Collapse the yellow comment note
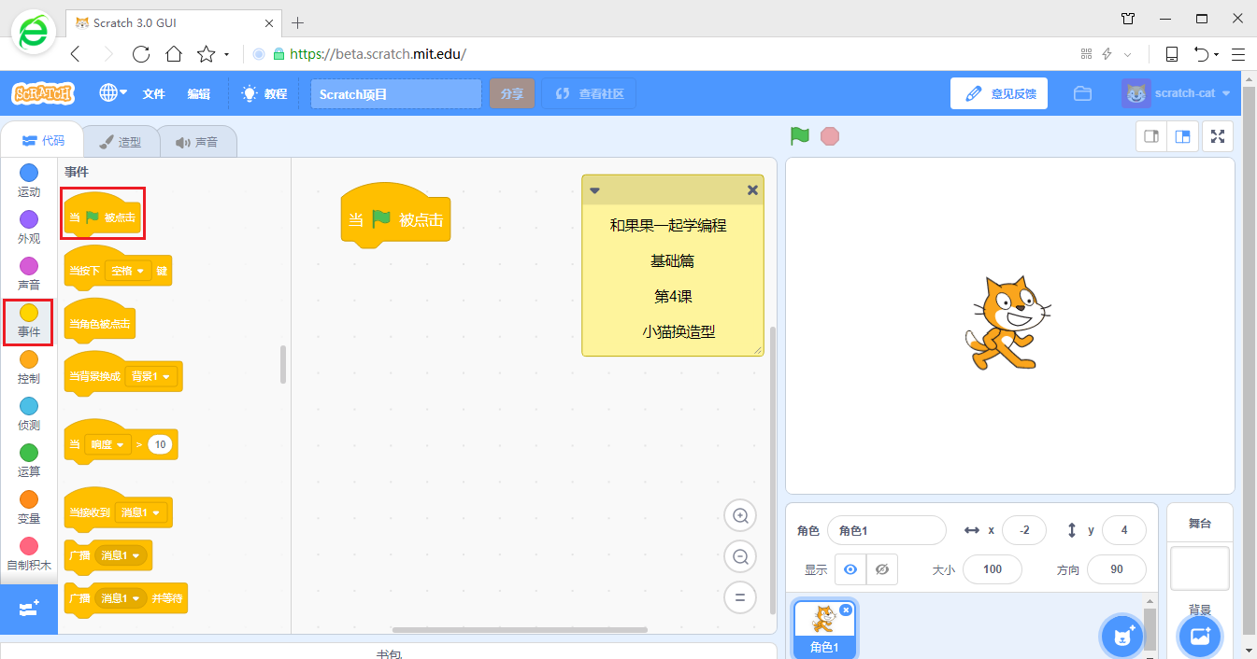This screenshot has height=659, width=1257. (x=594, y=189)
